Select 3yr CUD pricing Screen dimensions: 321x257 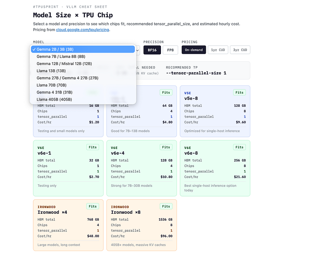(x=240, y=50)
